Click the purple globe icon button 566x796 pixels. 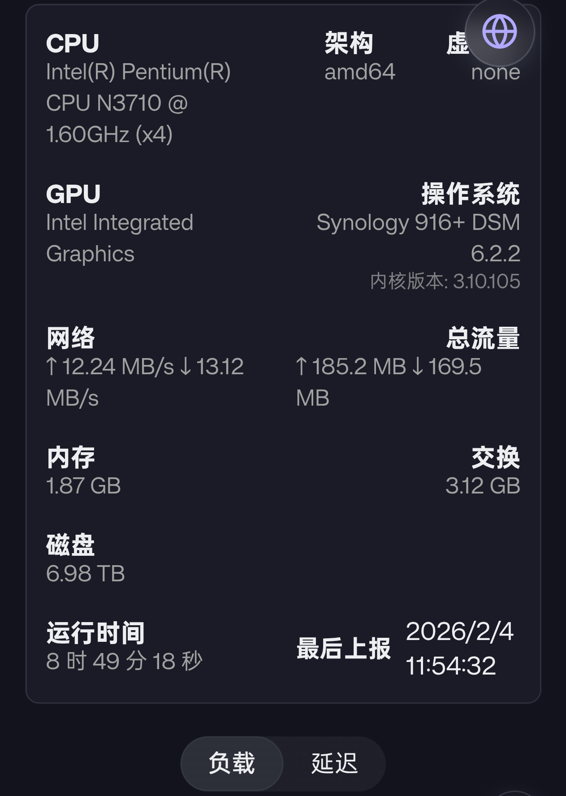[x=499, y=32]
